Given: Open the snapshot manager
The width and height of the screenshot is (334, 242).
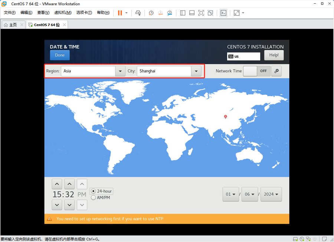Looking at the screenshot, I should point(170,13).
